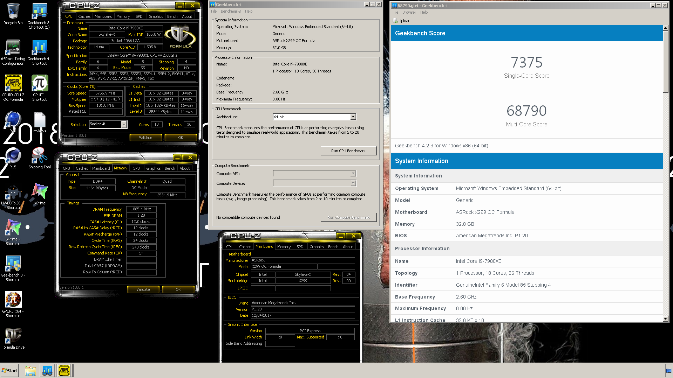The height and width of the screenshot is (378, 673).
Task: Click OK in the CPU tab CPU-Z window
Action: tap(181, 138)
